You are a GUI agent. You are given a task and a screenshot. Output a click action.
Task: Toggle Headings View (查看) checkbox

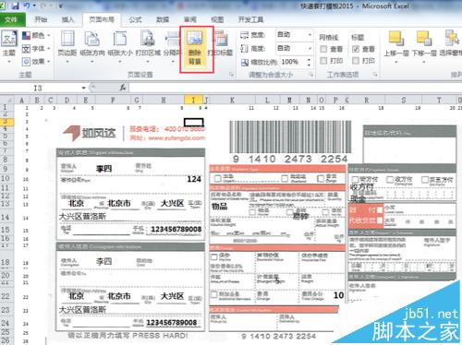(356, 49)
